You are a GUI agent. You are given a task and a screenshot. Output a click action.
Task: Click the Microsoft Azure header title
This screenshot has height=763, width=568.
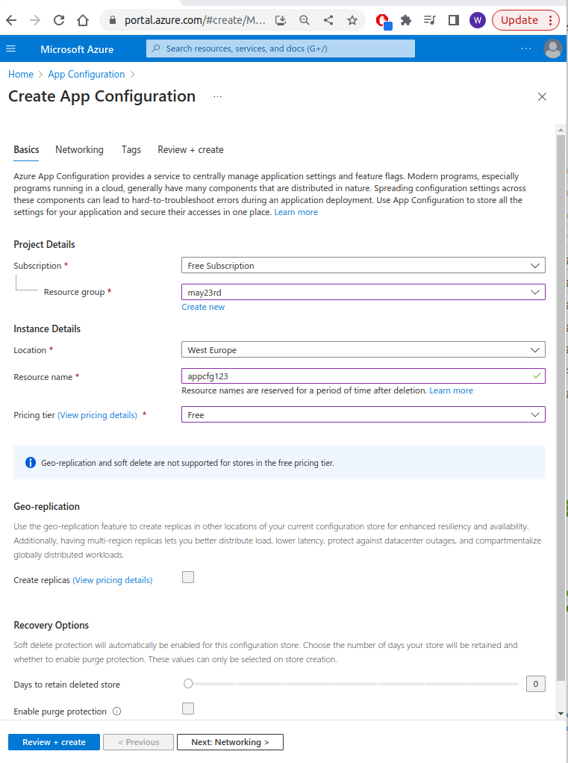coord(77,49)
